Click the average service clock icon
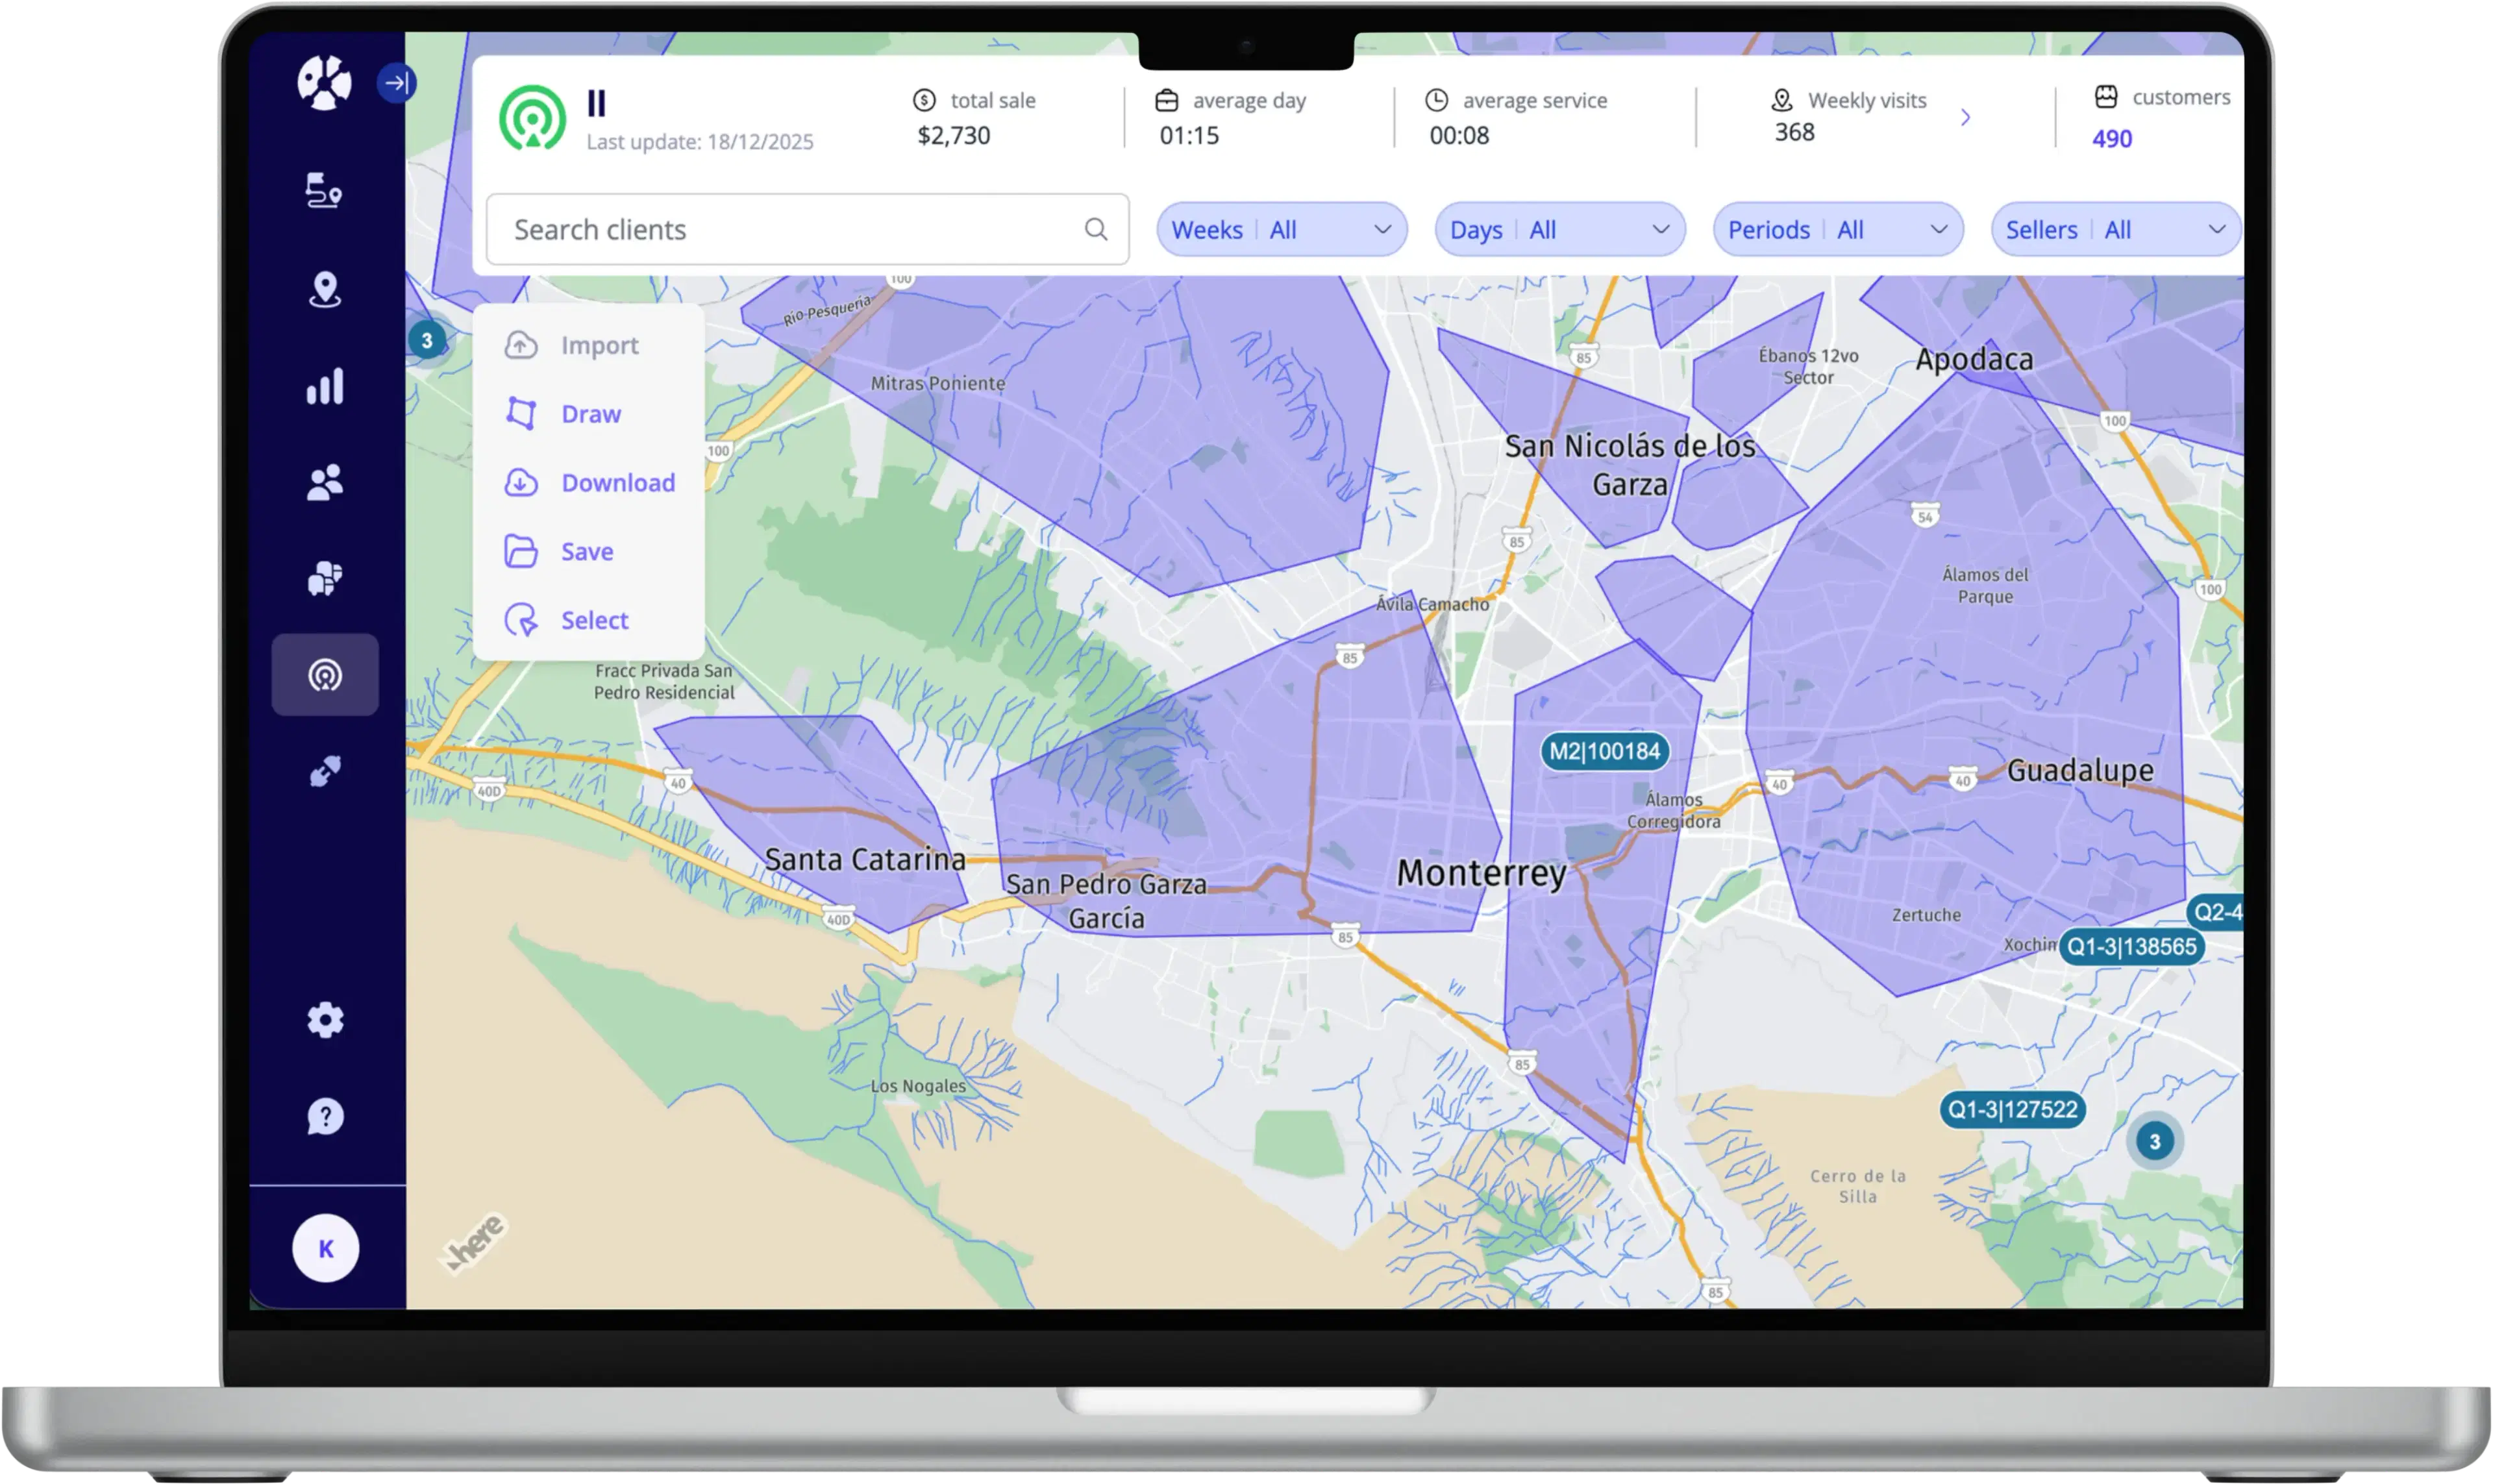The height and width of the screenshot is (1484, 2493). [1436, 100]
